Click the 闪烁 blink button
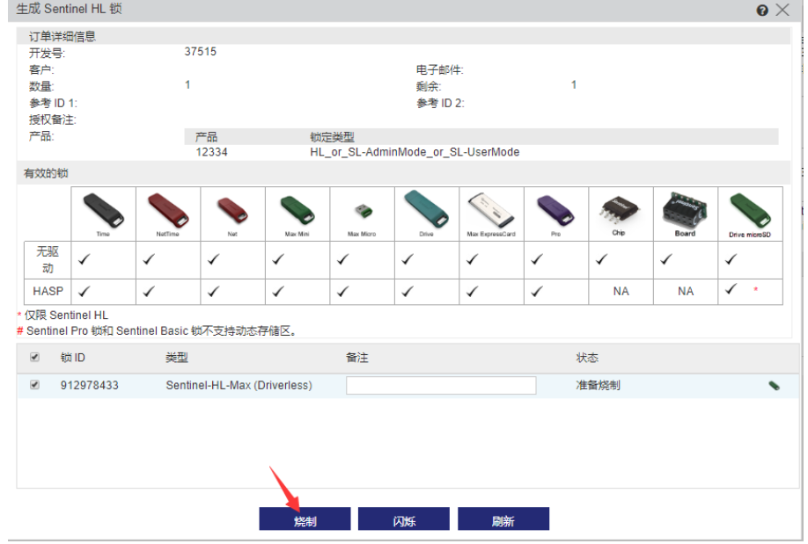This screenshot has width=808, height=544. coord(403,520)
